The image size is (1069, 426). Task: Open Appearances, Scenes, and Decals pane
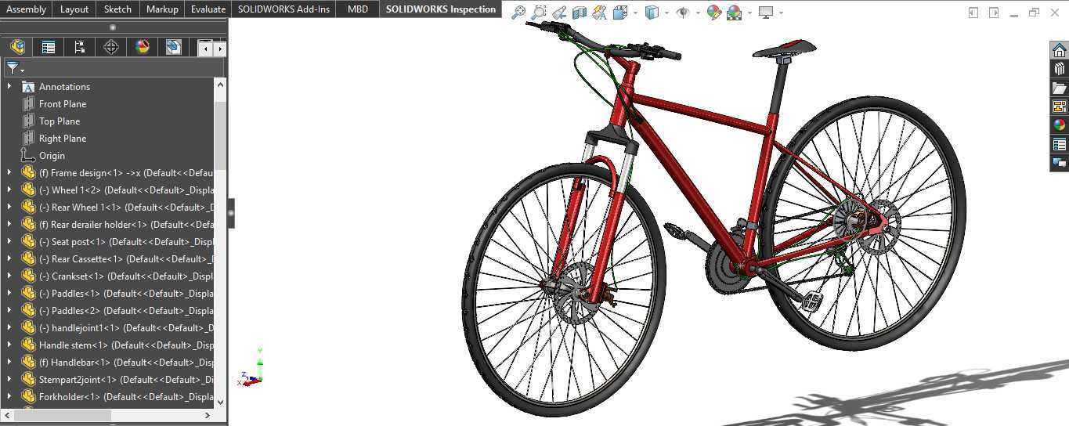tap(1059, 125)
